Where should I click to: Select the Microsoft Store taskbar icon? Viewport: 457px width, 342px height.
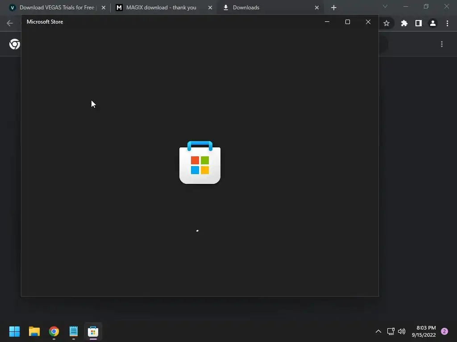click(x=93, y=331)
